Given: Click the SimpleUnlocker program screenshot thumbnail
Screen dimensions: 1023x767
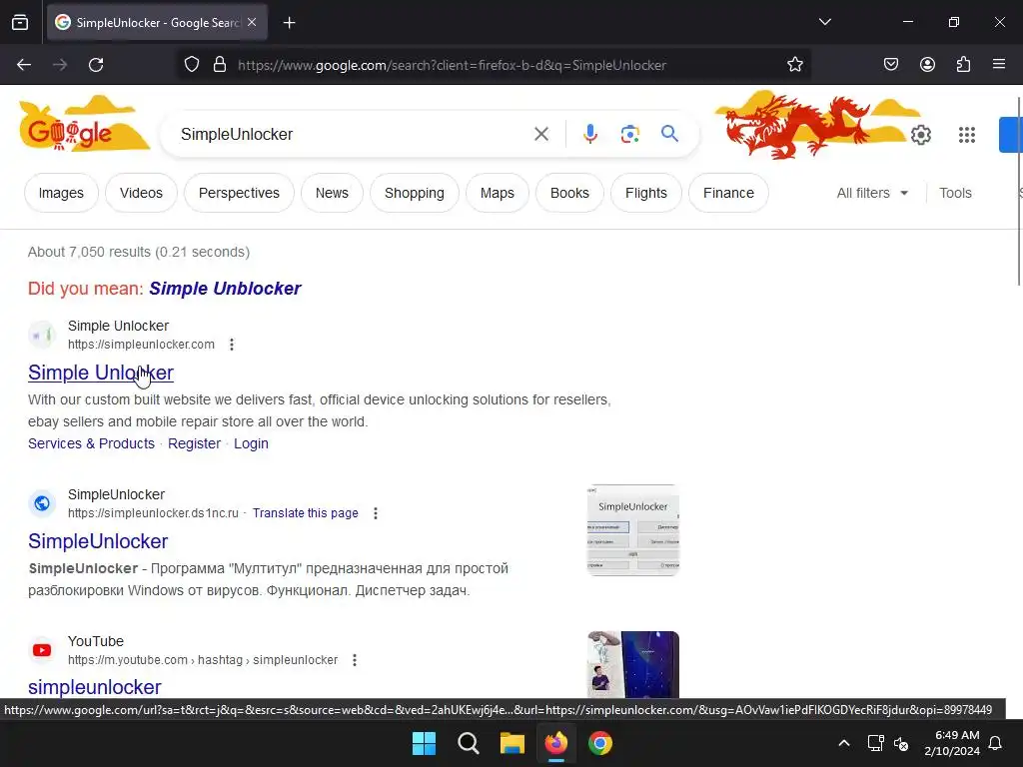Looking at the screenshot, I should coord(632,530).
